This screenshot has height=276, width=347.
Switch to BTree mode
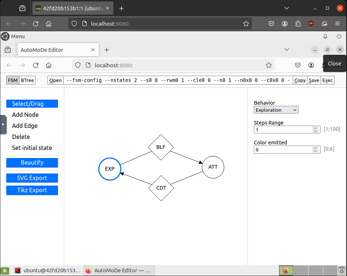28,80
